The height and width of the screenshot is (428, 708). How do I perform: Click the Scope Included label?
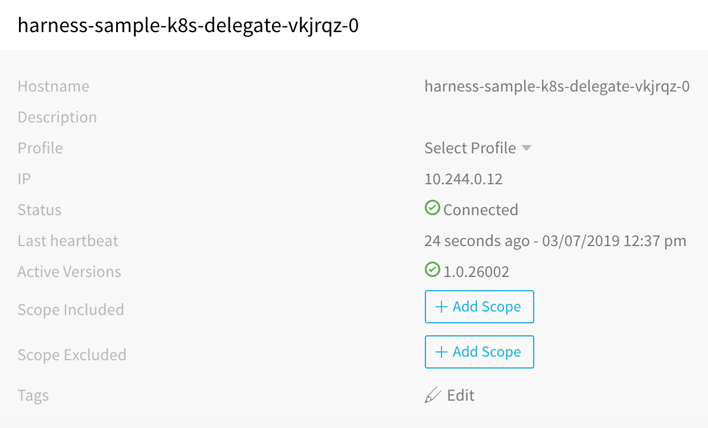pos(70,309)
